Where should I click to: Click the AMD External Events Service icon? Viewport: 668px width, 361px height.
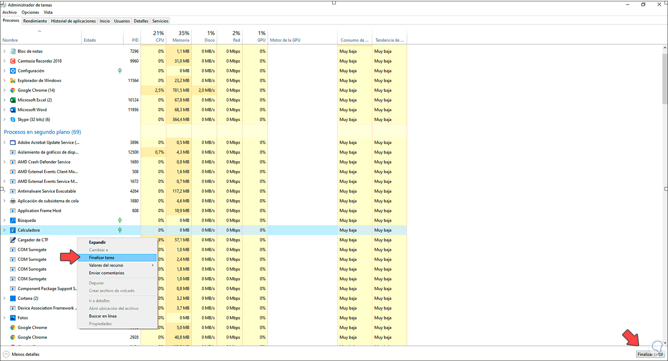(x=13, y=182)
